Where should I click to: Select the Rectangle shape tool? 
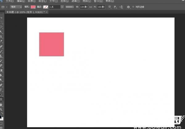[x=1, y=100]
